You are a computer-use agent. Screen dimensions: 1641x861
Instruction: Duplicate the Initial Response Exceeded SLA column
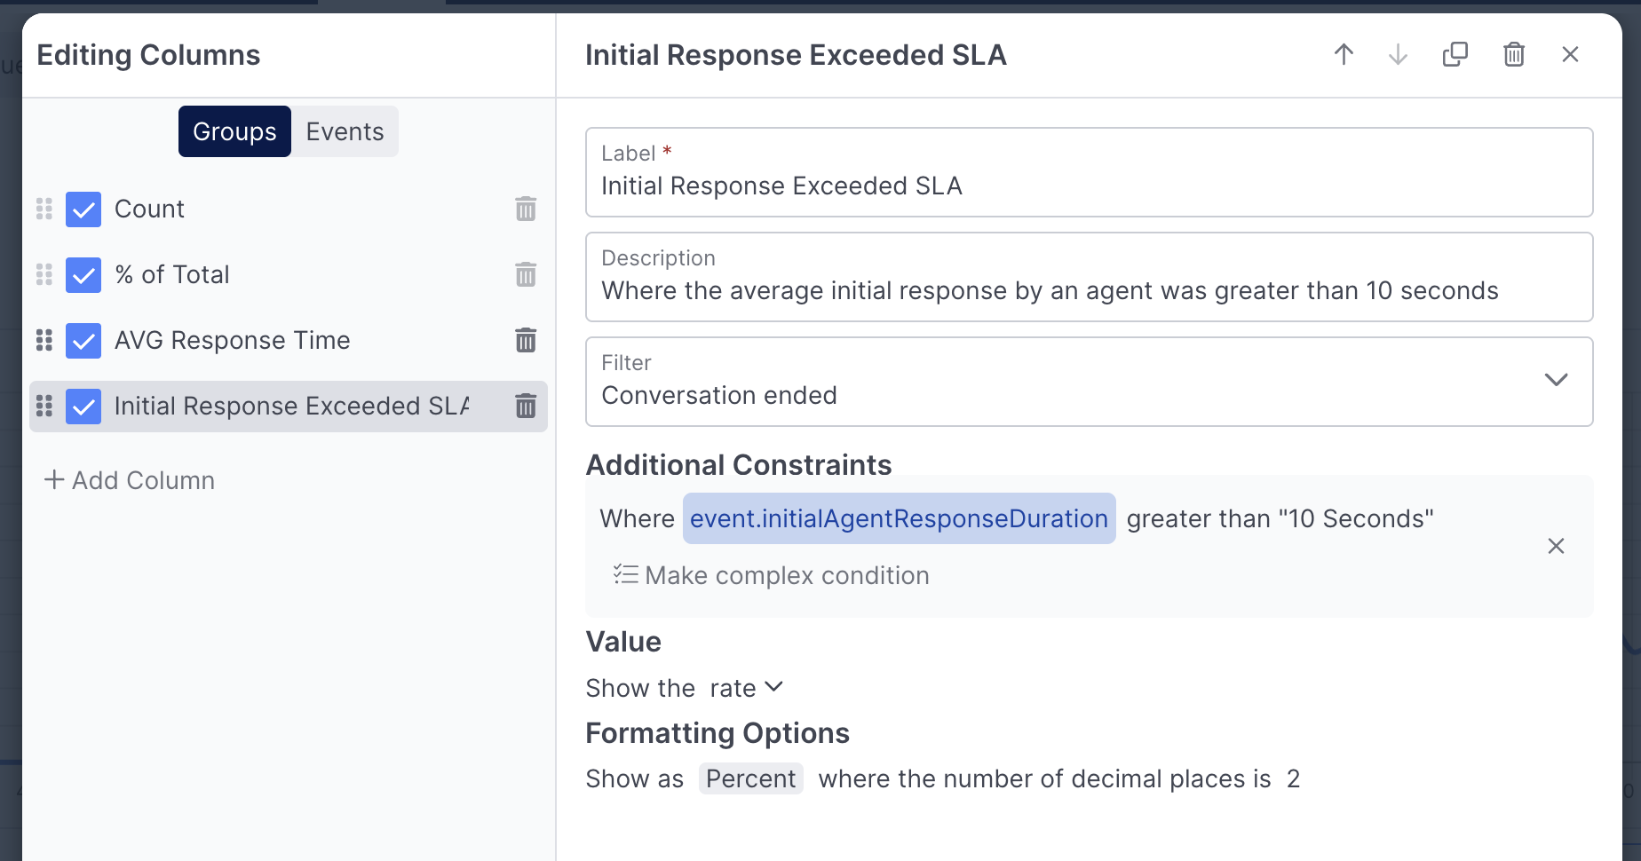pyautogui.click(x=1455, y=55)
